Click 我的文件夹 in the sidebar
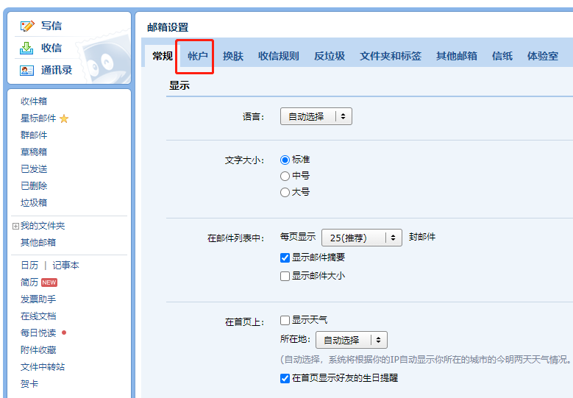The image size is (573, 398). coord(43,226)
